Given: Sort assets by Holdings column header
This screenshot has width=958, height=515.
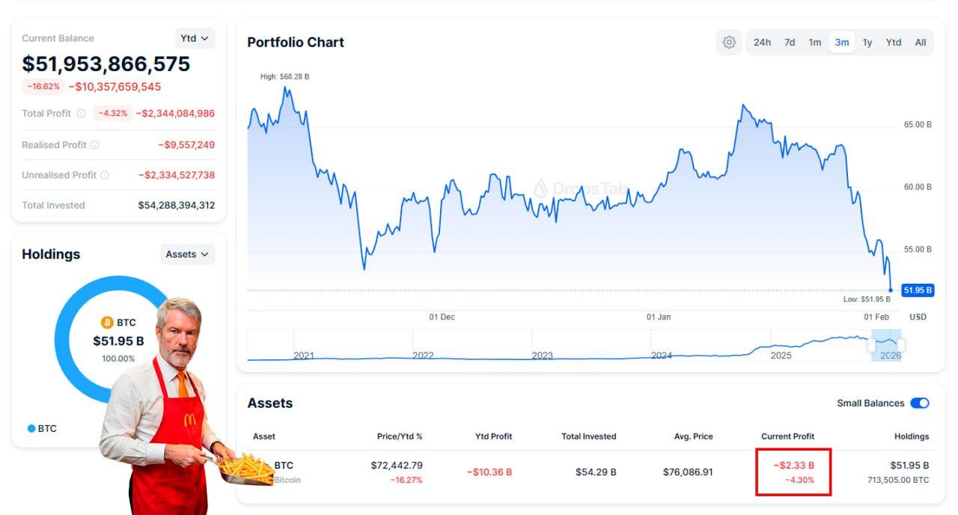Looking at the screenshot, I should pyautogui.click(x=911, y=436).
